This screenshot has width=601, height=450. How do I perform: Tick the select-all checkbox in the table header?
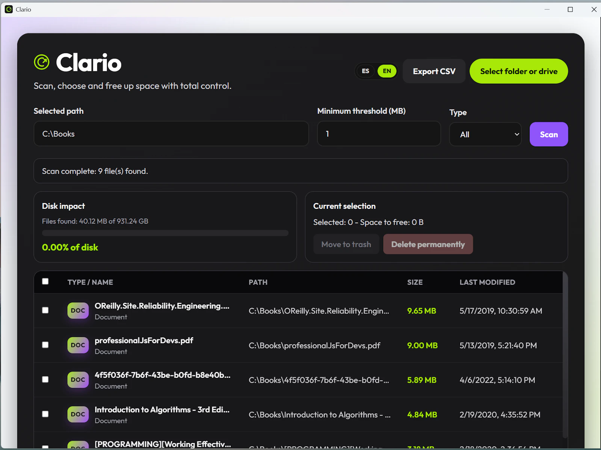coord(45,281)
